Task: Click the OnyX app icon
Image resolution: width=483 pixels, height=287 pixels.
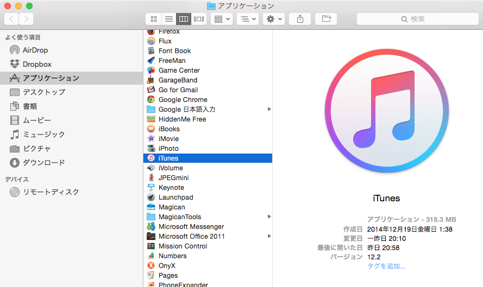Action: point(151,266)
